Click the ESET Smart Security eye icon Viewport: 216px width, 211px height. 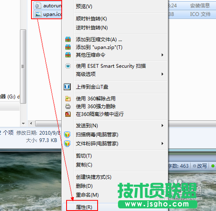point(68,66)
